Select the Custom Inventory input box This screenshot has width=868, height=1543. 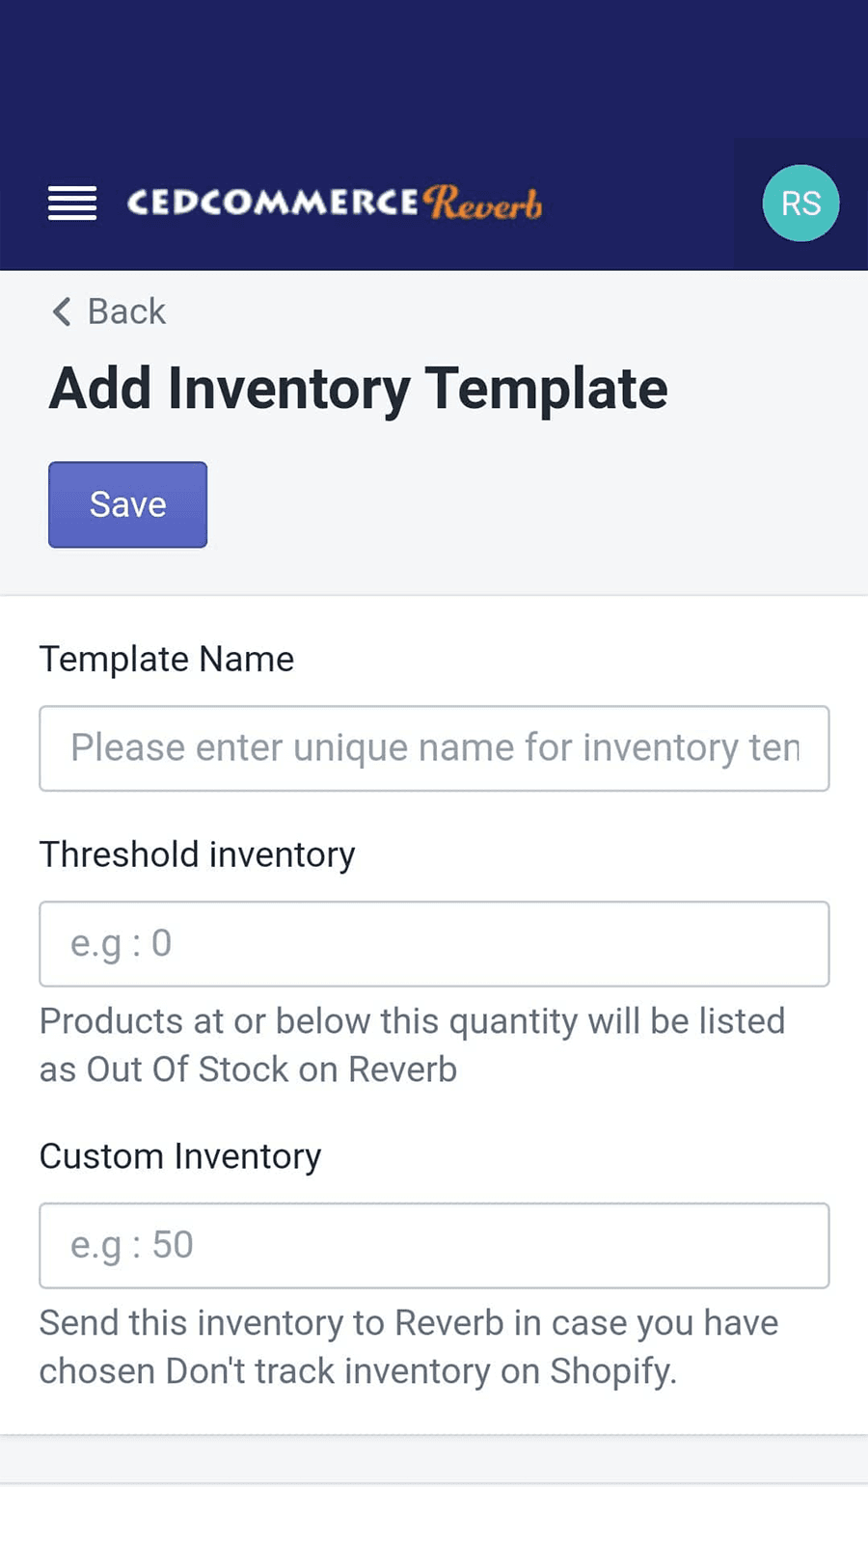pos(434,1245)
